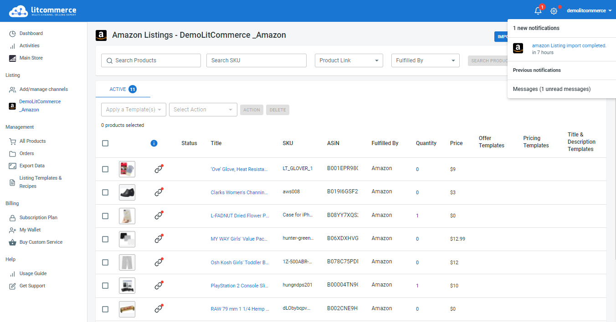Screen dimensions: 616x322
Task: Check the Clarks Women's row checkbox
Action: [105, 192]
